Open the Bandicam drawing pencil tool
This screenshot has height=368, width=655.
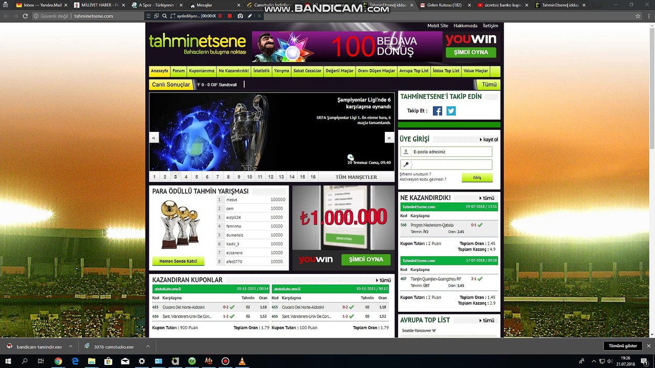tap(250, 16)
